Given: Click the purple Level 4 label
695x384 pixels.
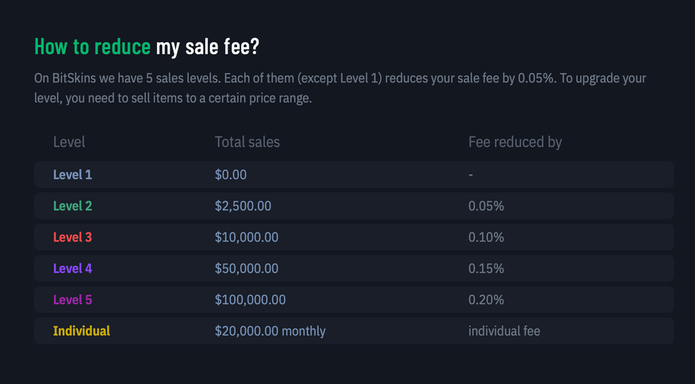Looking at the screenshot, I should [x=72, y=269].
